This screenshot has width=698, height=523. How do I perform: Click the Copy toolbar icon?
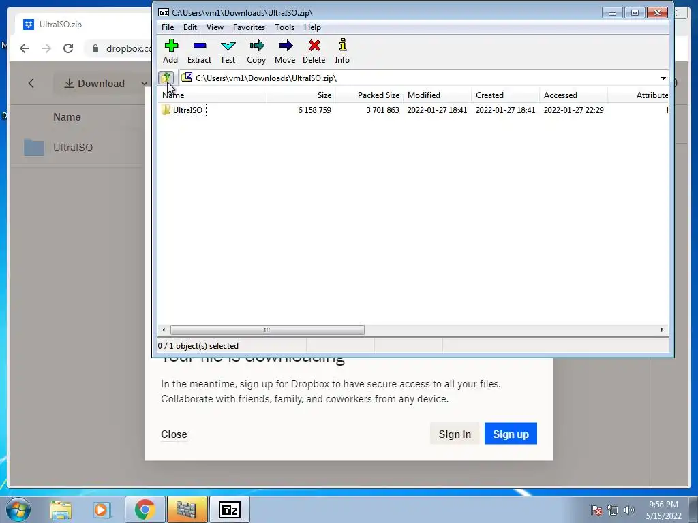(x=256, y=51)
